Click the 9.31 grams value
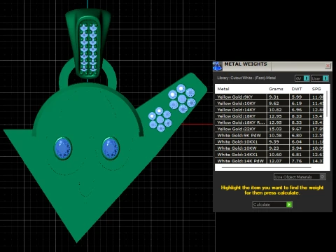The image size is (336, 252). tap(274, 97)
